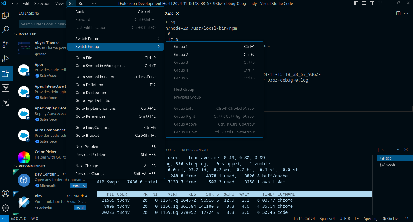Open the second Terraform cloud icon in activity bar
This screenshot has height=222, width=413.
coord(5,103)
